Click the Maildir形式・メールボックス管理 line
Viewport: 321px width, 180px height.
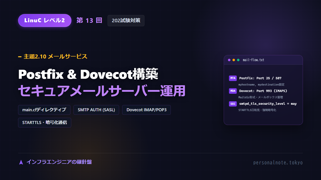click(261, 97)
